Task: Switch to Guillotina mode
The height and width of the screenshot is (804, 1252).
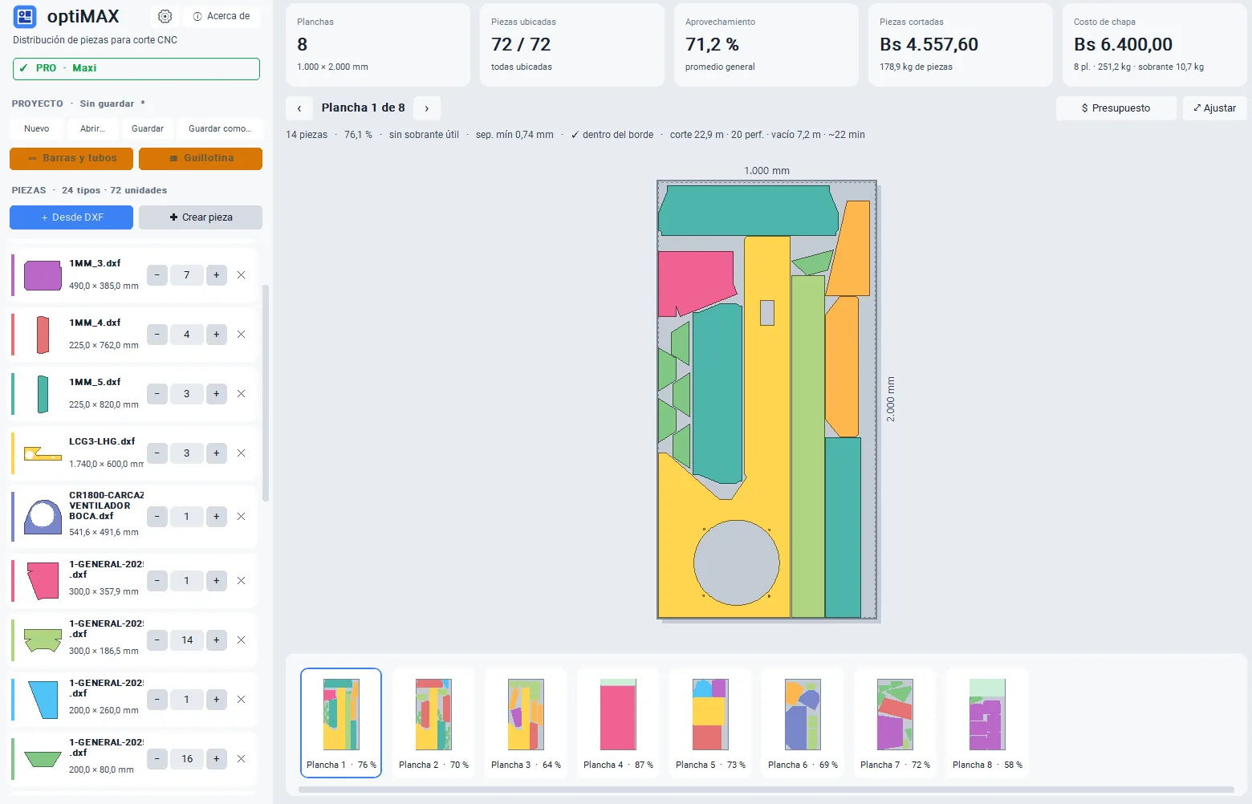Action: 201,159
